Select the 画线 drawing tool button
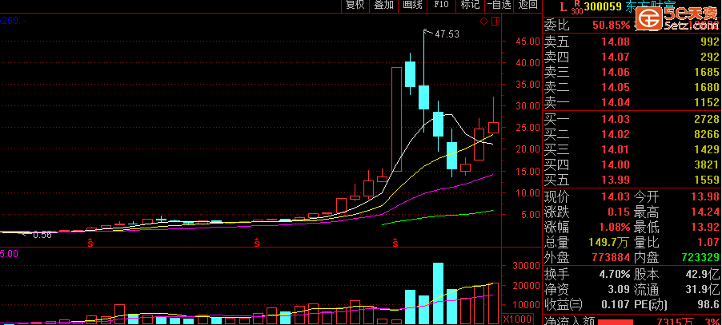 (x=412, y=5)
